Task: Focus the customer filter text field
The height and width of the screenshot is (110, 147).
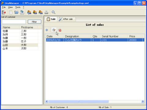Action: pos(14,22)
